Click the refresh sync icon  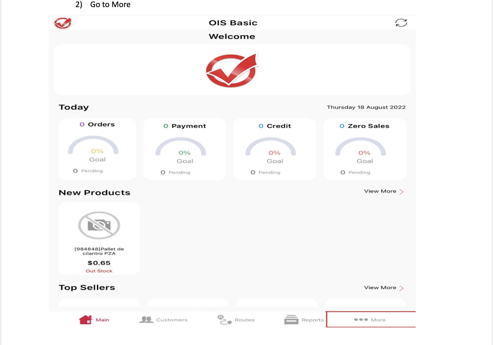coord(401,23)
